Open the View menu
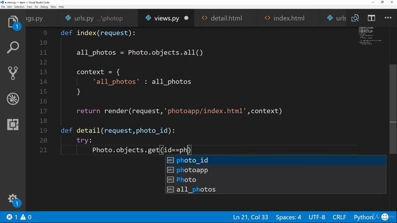 (29, 7)
